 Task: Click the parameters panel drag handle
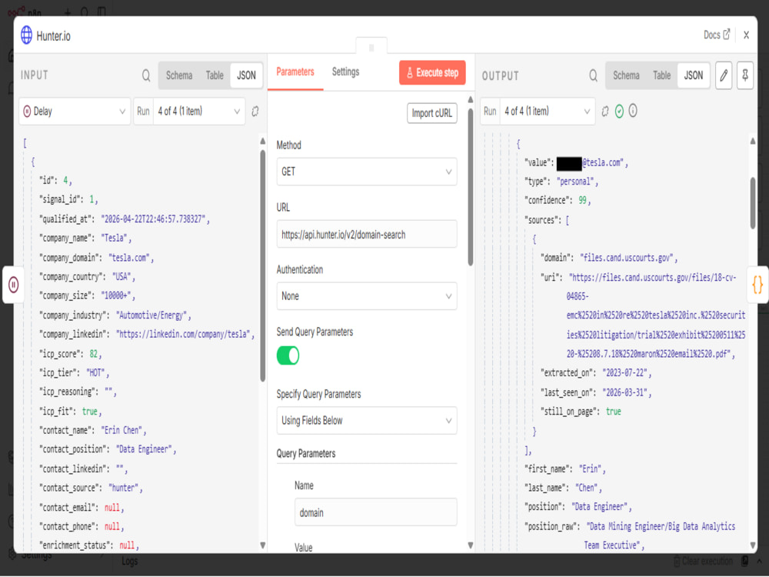pos(371,48)
